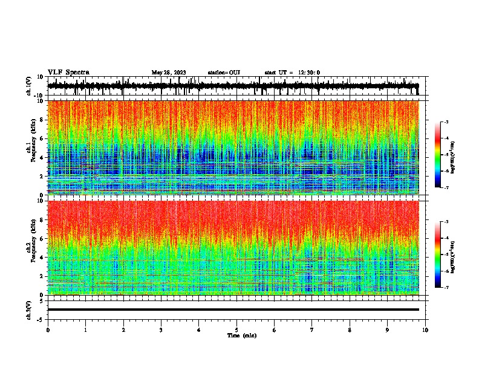Click the ch.2 spectrogram colorbar

437,255
